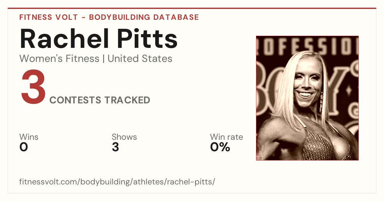Open the athlete photo thumbnail

(x=307, y=98)
